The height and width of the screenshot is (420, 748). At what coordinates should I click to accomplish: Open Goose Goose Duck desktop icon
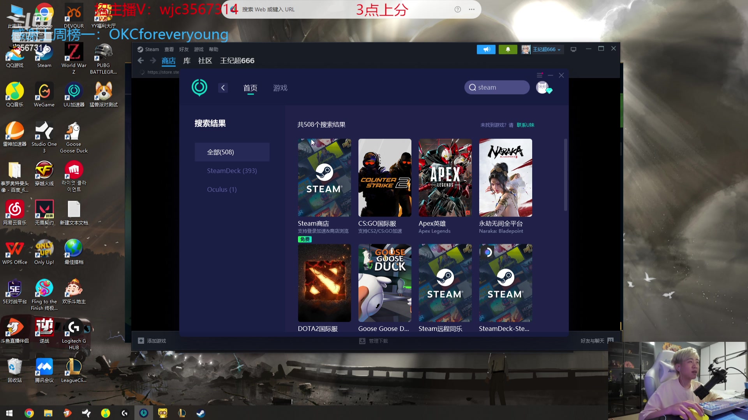(74, 137)
